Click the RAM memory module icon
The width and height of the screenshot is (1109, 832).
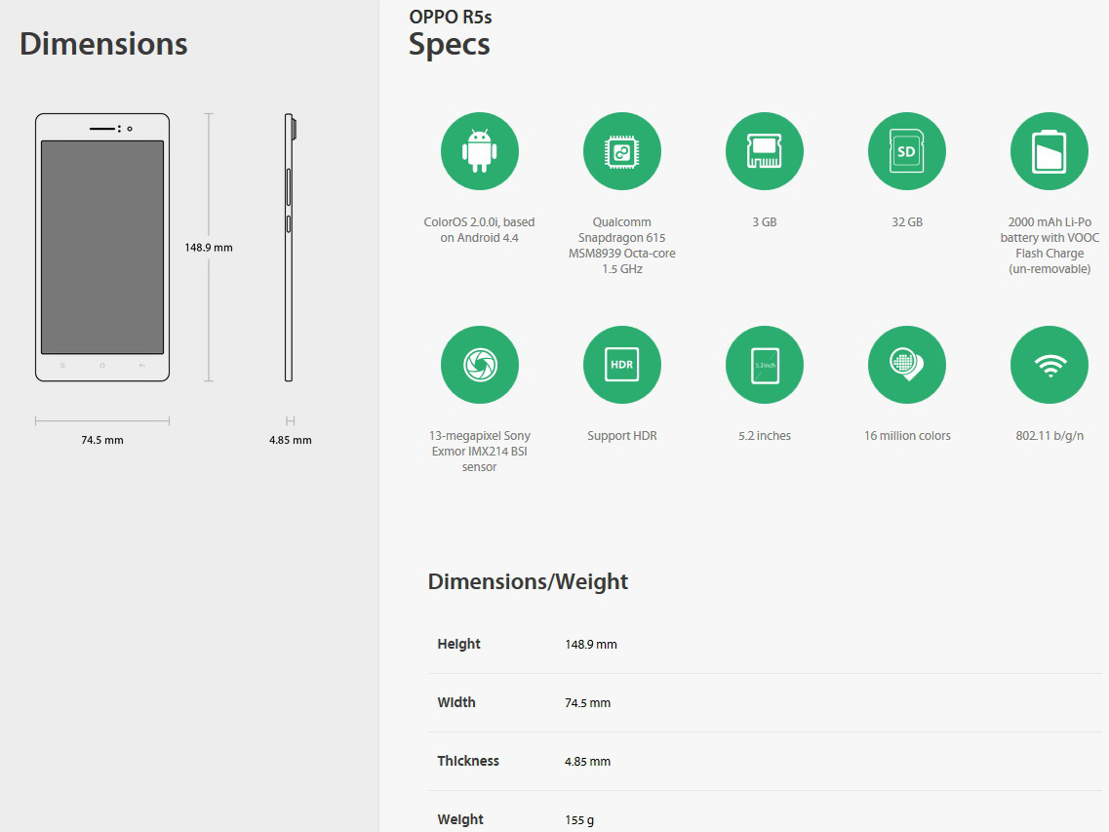pos(765,151)
